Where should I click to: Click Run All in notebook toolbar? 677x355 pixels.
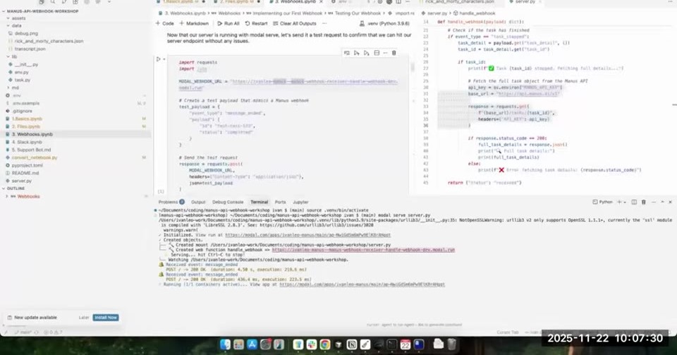click(x=228, y=23)
